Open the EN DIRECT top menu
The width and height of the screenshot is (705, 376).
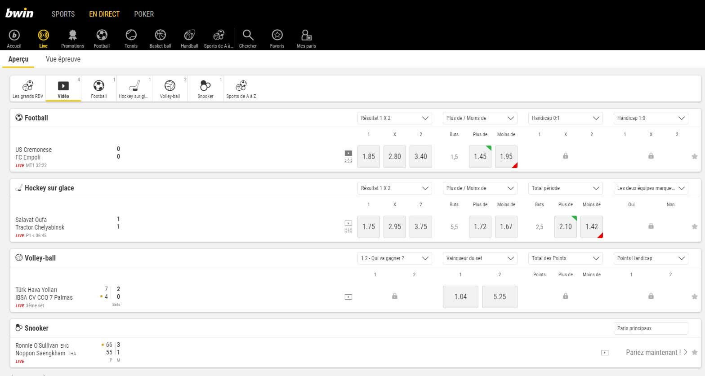pyautogui.click(x=104, y=14)
